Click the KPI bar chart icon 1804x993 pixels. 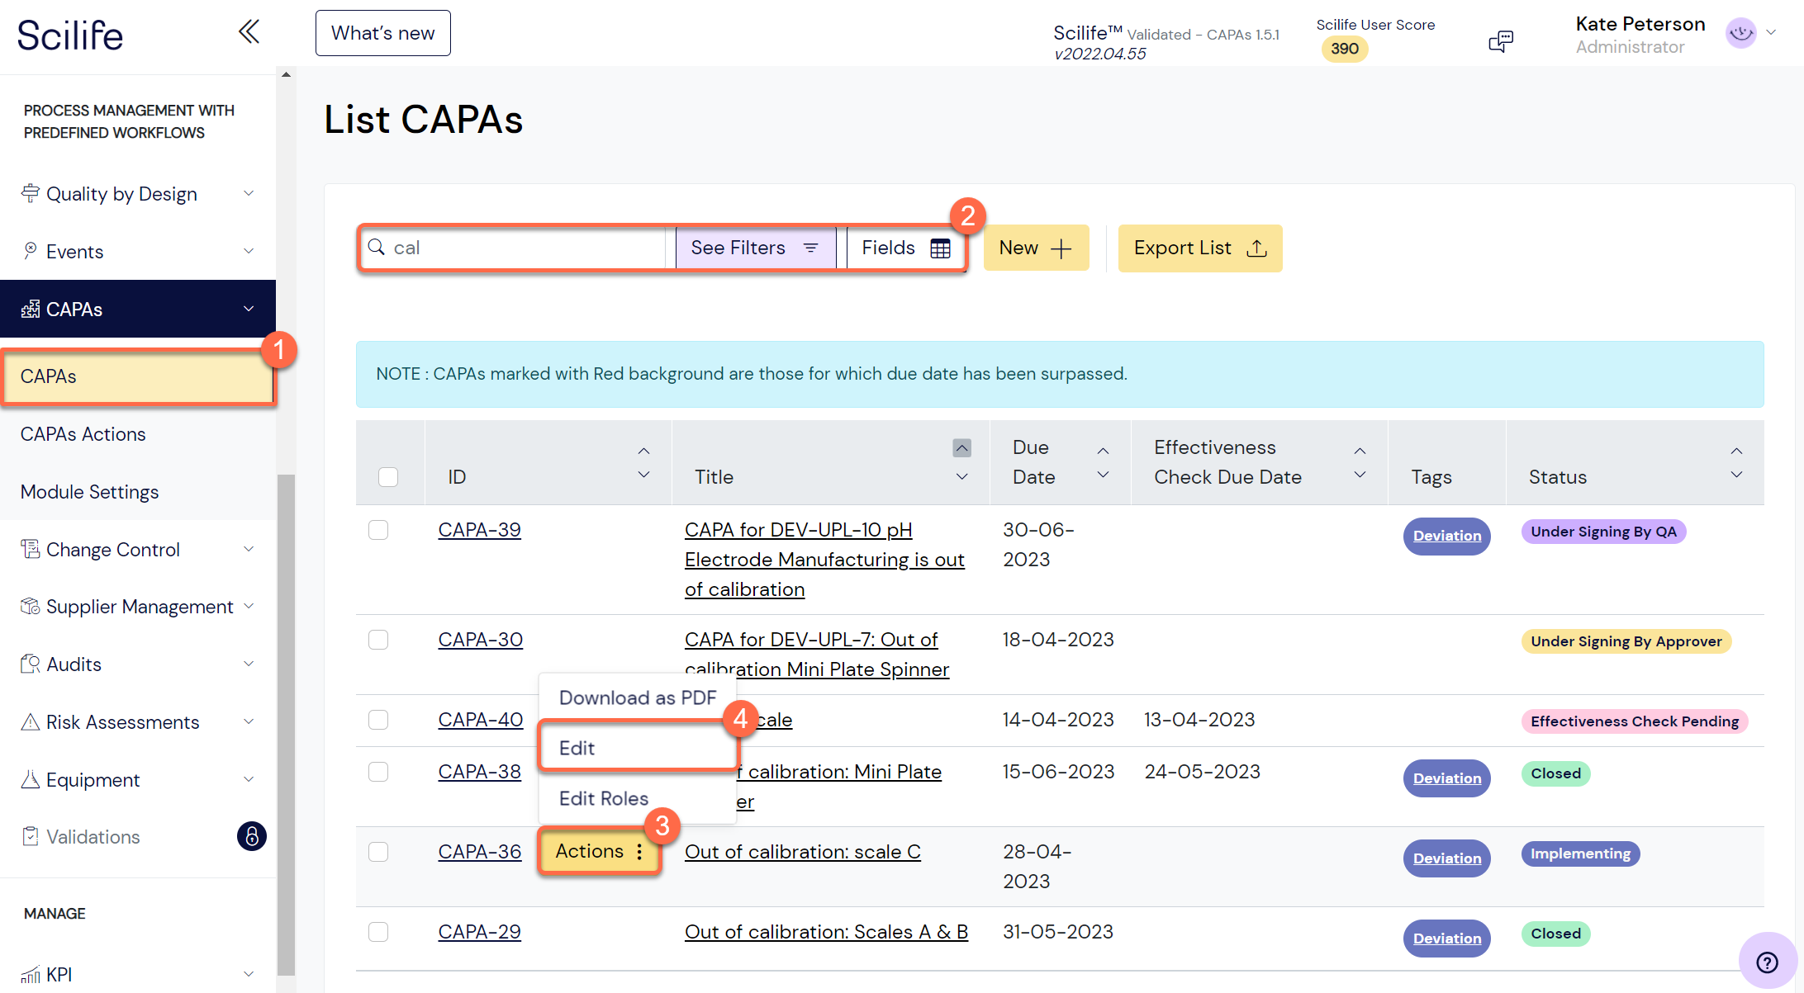(31, 974)
